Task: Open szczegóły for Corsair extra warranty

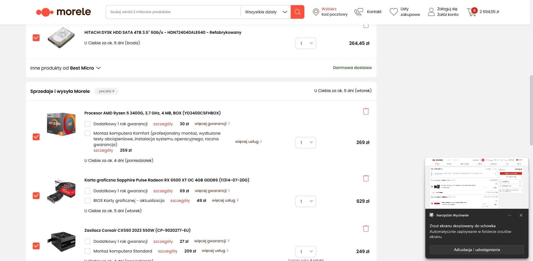Action: tap(163, 241)
